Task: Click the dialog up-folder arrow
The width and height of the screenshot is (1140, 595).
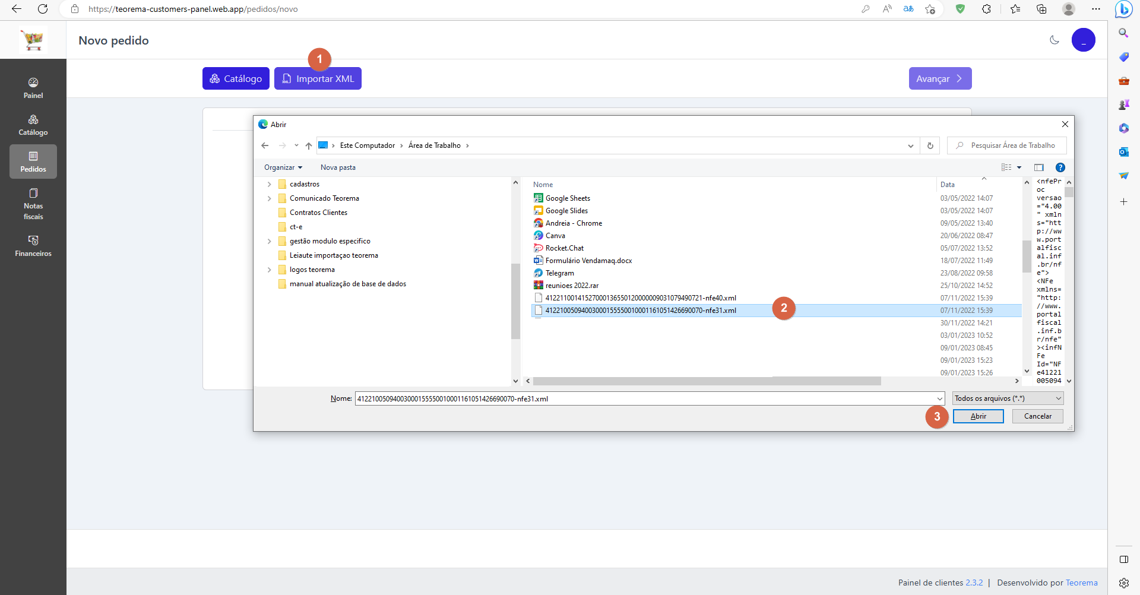Action: [x=309, y=145]
